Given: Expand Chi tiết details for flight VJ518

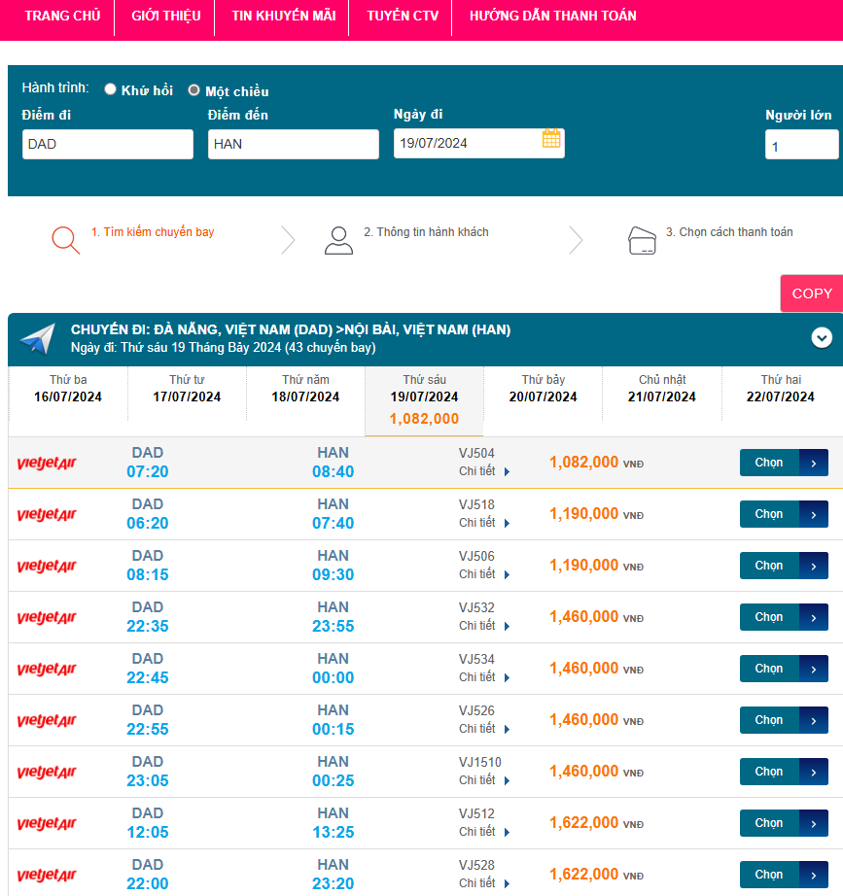Looking at the screenshot, I should pyautogui.click(x=484, y=523).
